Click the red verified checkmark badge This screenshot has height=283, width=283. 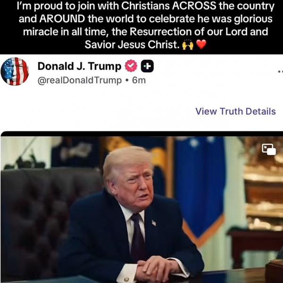tap(131, 66)
